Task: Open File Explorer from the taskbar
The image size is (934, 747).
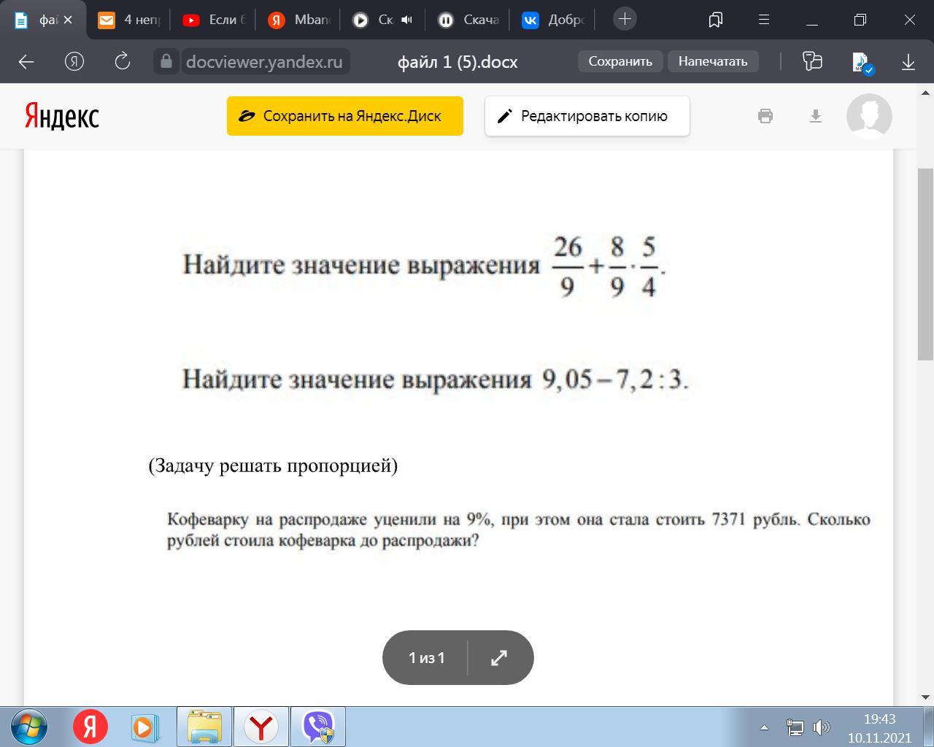Action: click(x=204, y=727)
